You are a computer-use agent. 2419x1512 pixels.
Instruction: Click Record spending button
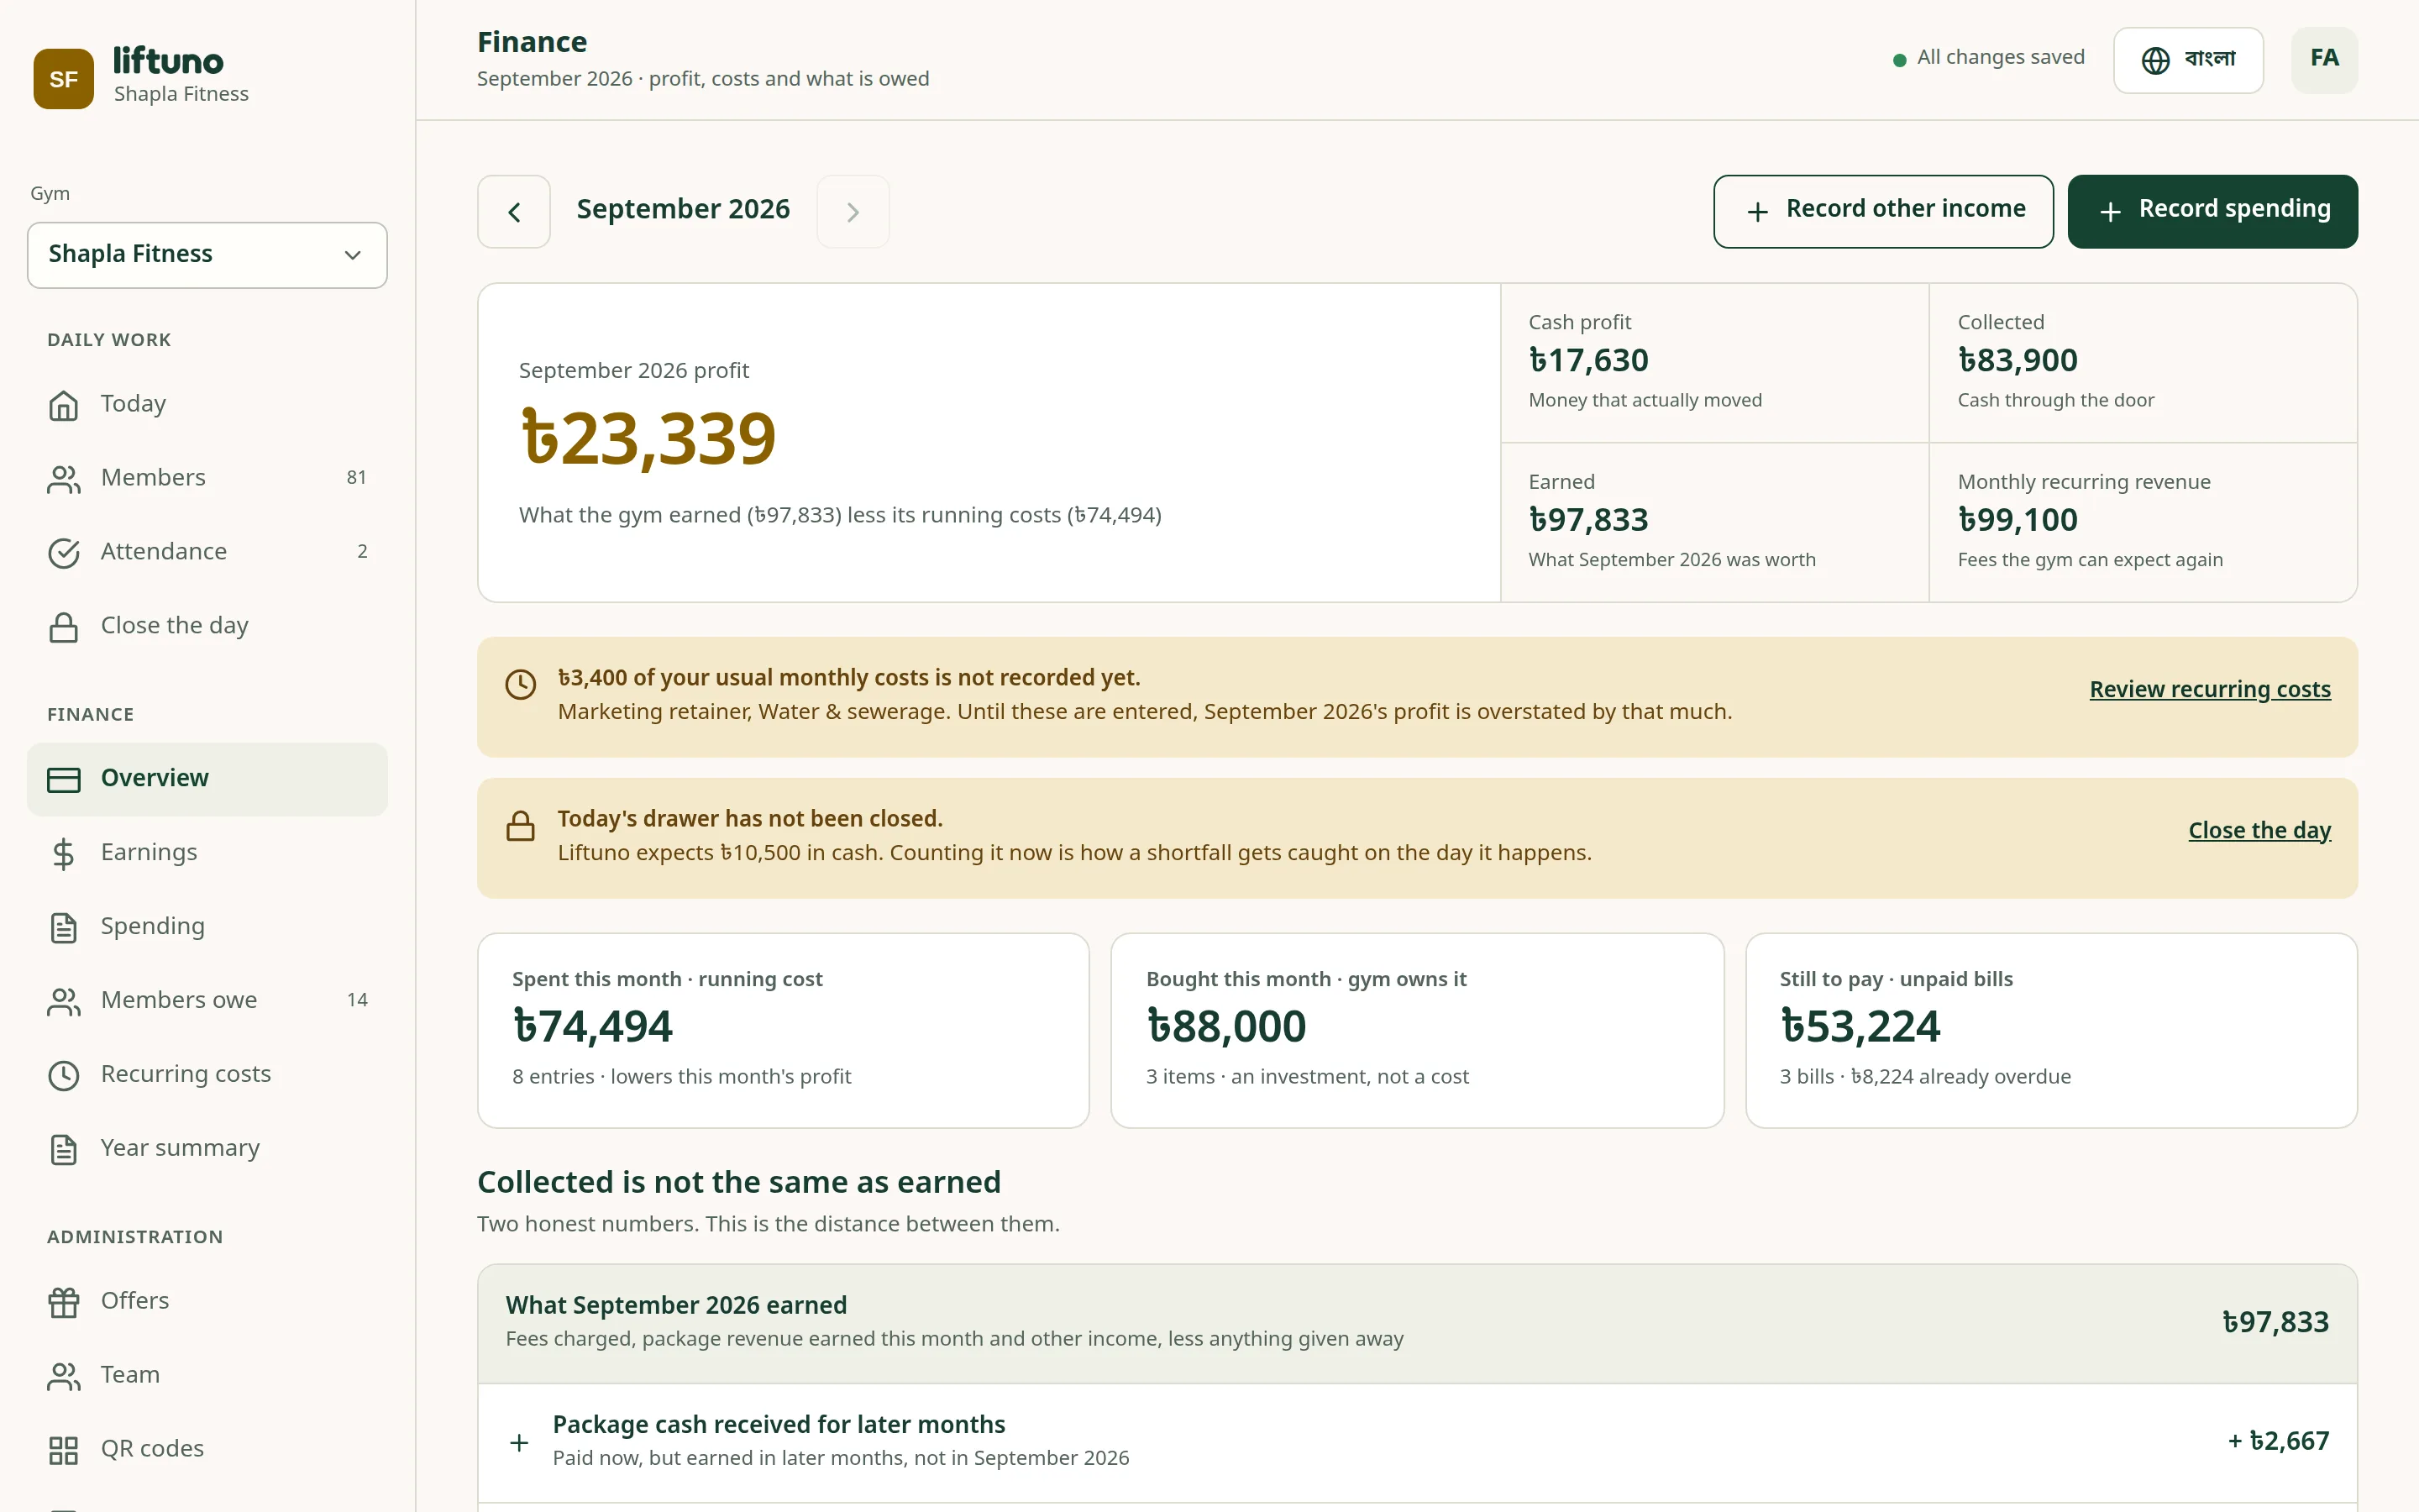coord(2212,212)
